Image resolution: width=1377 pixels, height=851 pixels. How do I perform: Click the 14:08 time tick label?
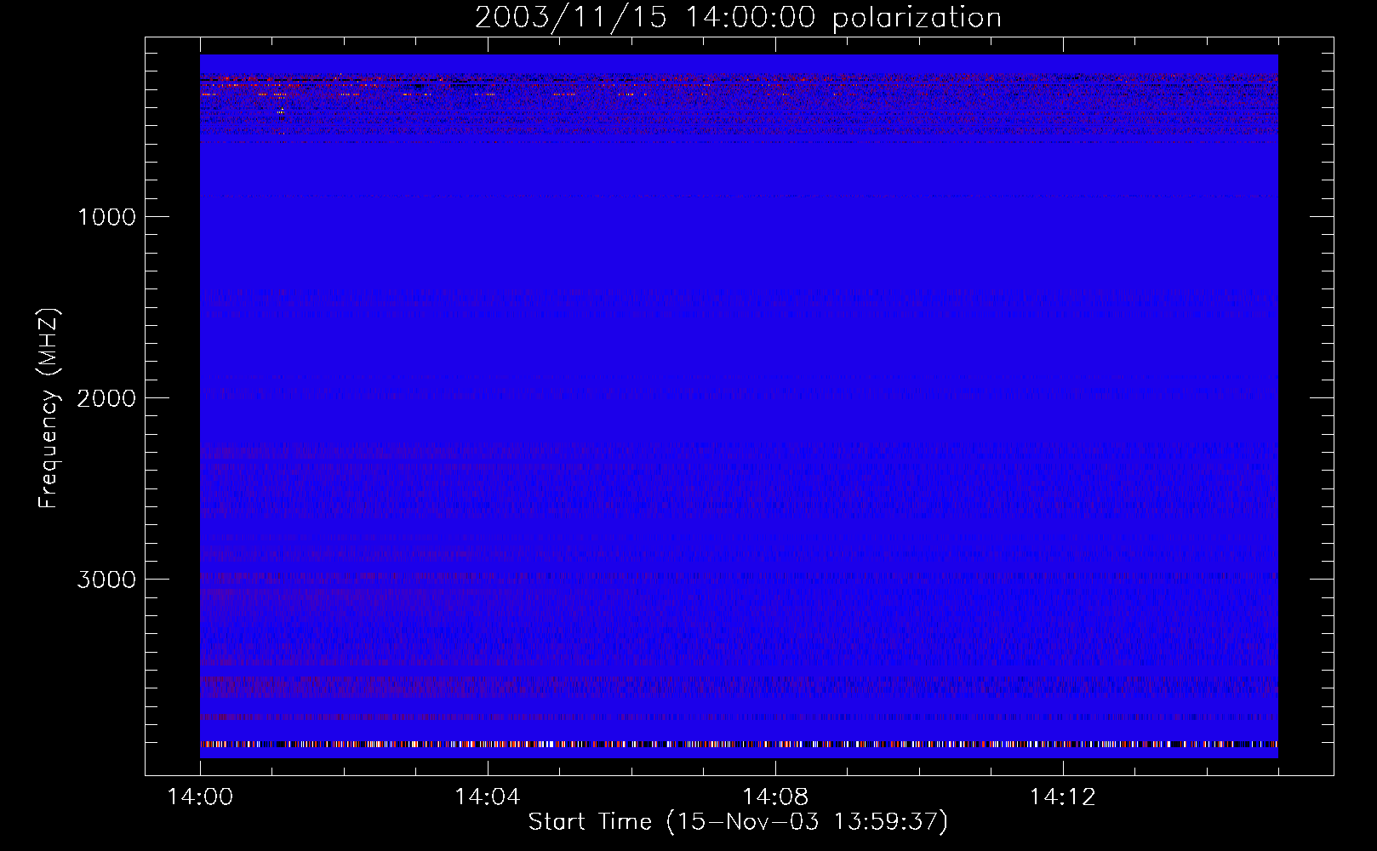(x=774, y=797)
